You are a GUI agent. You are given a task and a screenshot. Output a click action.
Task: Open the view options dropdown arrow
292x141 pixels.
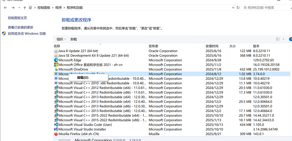(283, 39)
